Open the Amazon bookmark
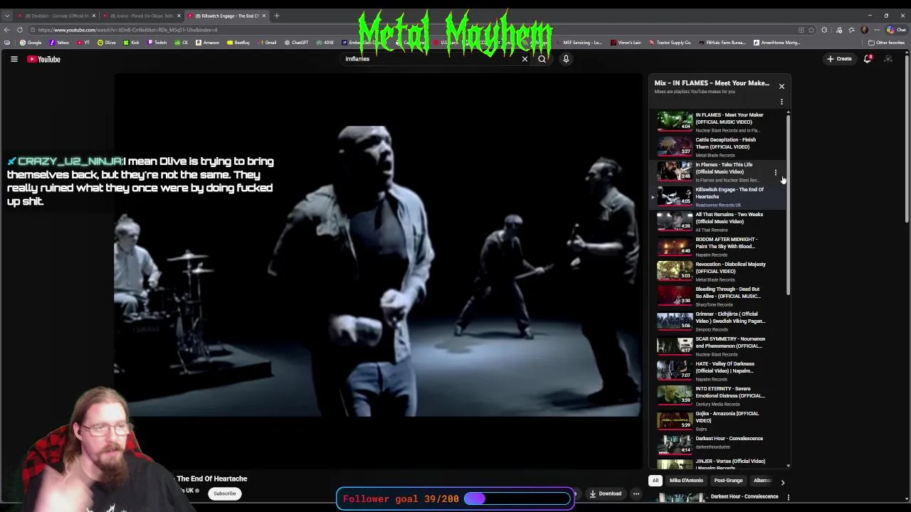Viewport: 911px width, 512px height. tap(207, 43)
